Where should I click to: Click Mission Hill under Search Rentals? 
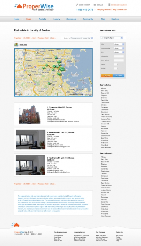click(x=105, y=193)
